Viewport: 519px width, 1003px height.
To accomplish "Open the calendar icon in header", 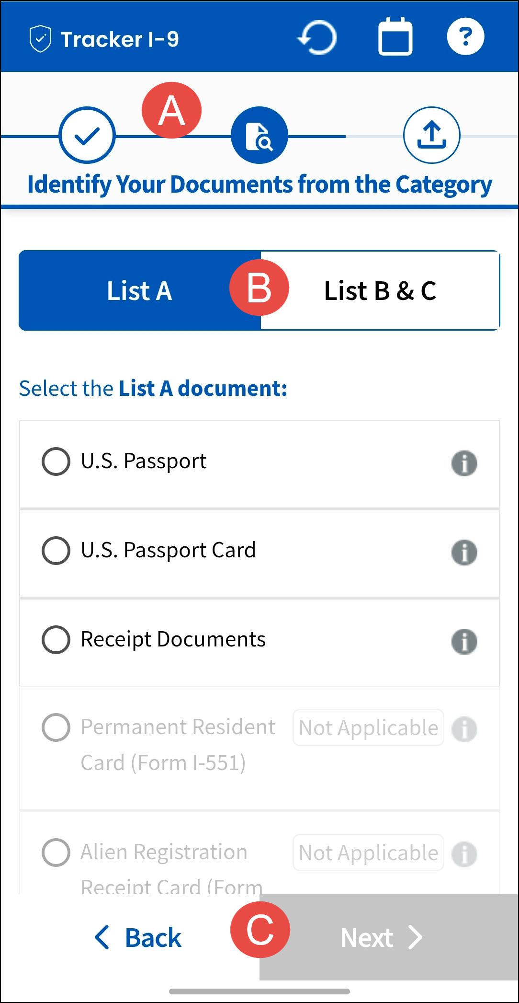I will pos(395,37).
